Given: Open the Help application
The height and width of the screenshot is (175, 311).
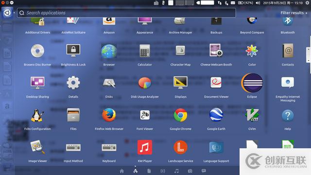Looking at the screenshot, I should click(288, 116).
